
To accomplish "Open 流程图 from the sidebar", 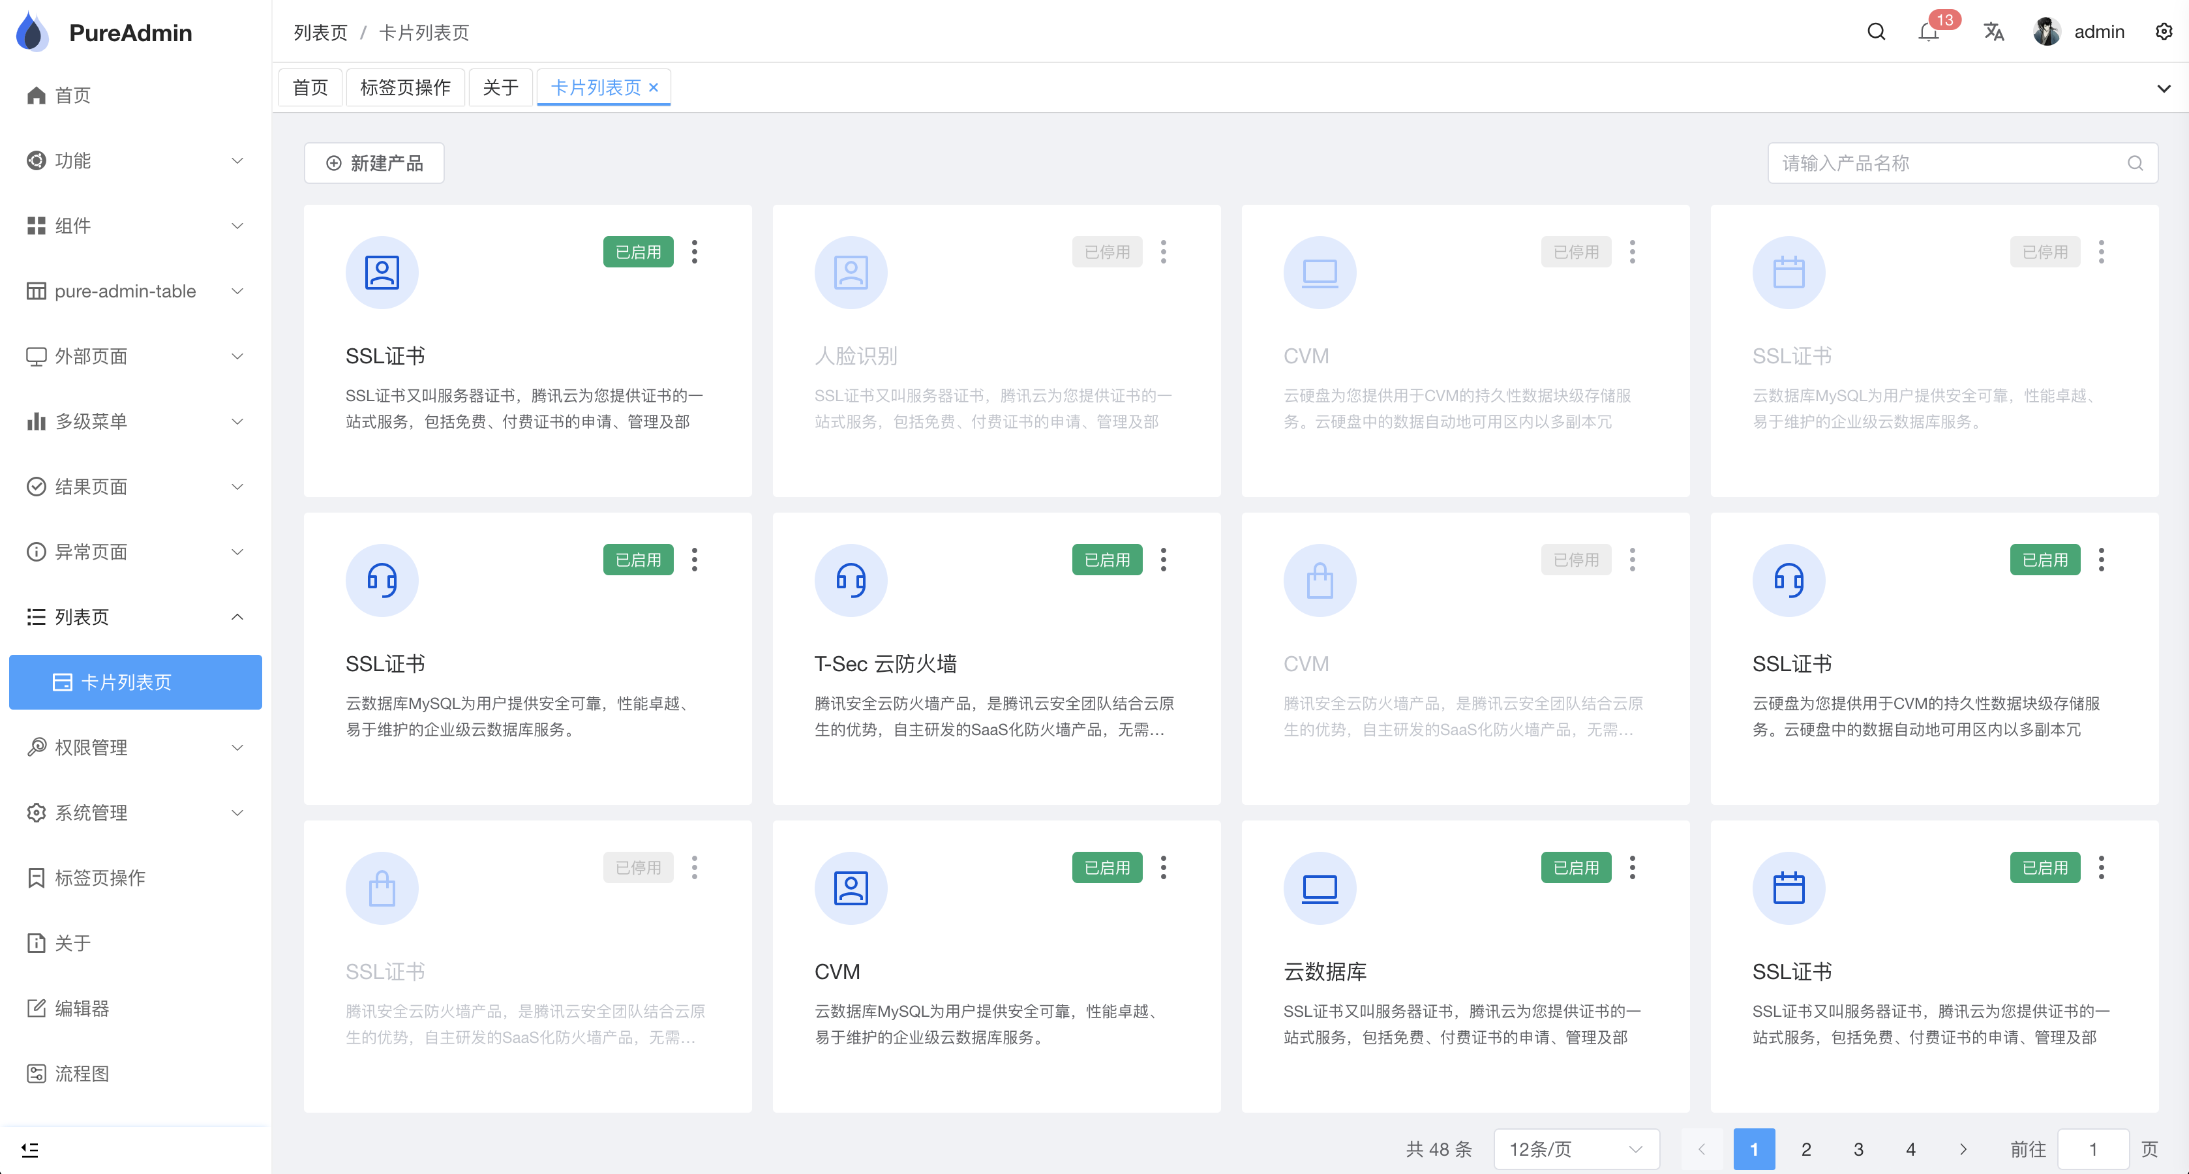I will coord(82,1074).
